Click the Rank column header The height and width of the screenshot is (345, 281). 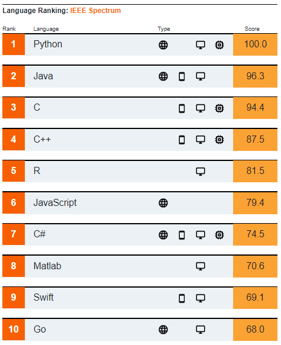point(9,29)
